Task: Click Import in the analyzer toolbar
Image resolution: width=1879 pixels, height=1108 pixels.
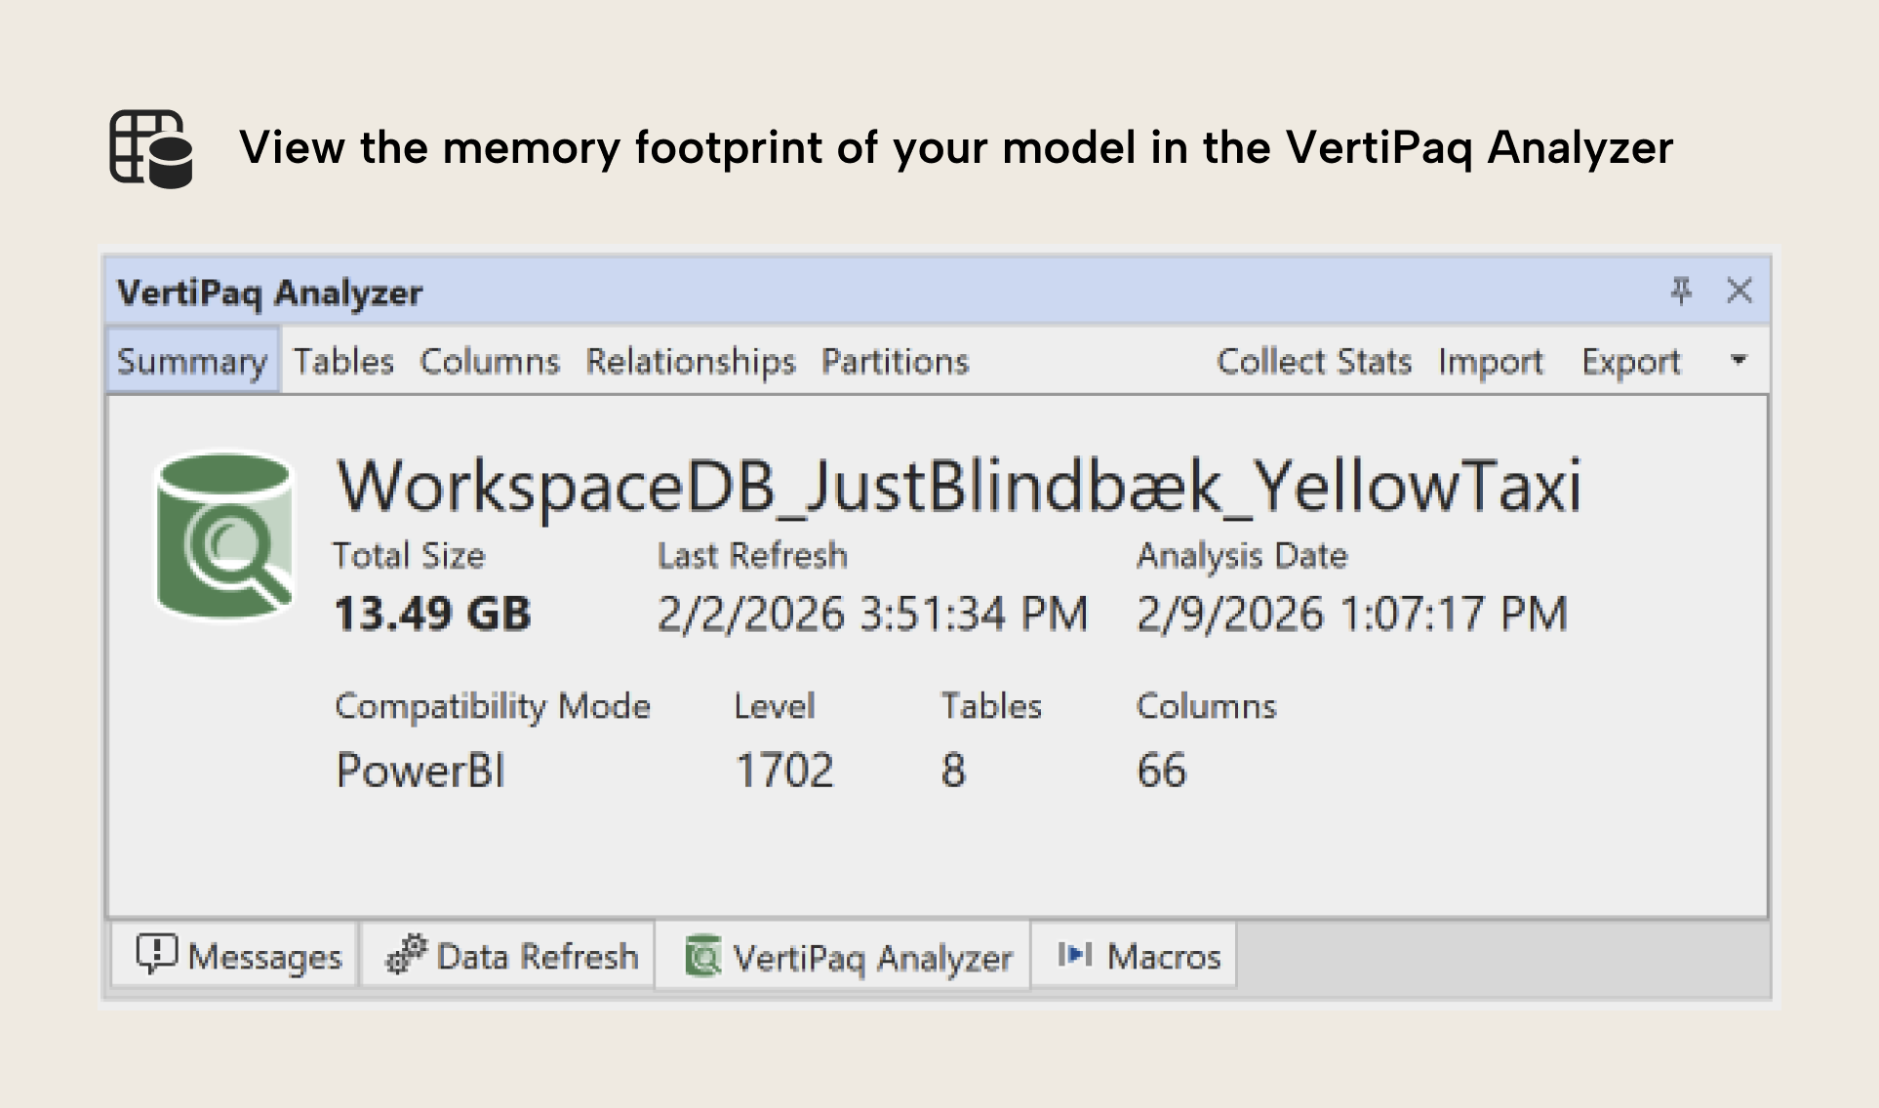Action: pyautogui.click(x=1491, y=361)
